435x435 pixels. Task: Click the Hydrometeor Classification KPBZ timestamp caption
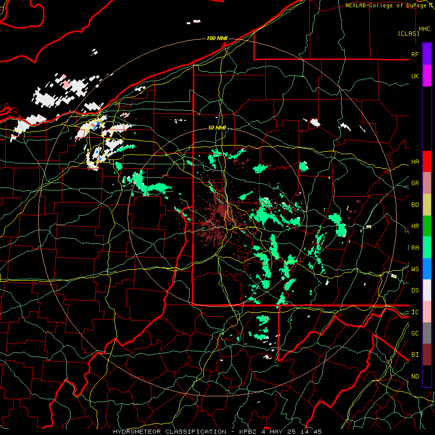point(217,432)
